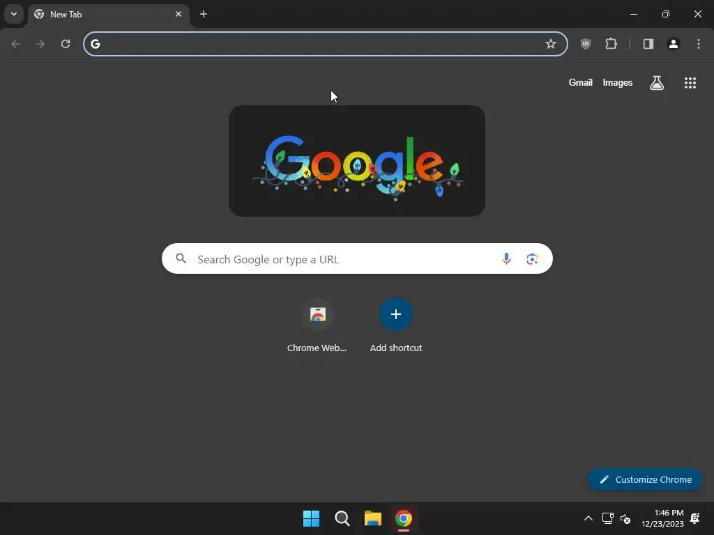The width and height of the screenshot is (714, 535).
Task: Open the Chrome Web Store shortcut
Action: pos(317,326)
